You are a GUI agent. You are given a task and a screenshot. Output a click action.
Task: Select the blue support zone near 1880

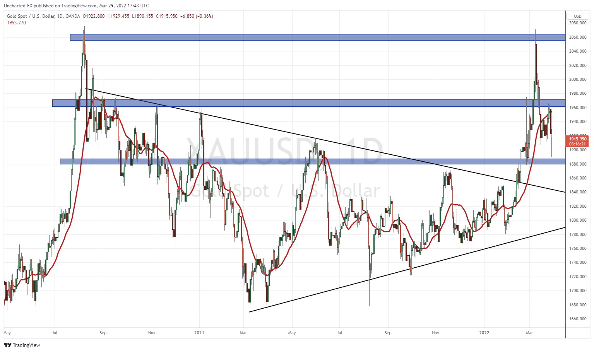click(313, 161)
